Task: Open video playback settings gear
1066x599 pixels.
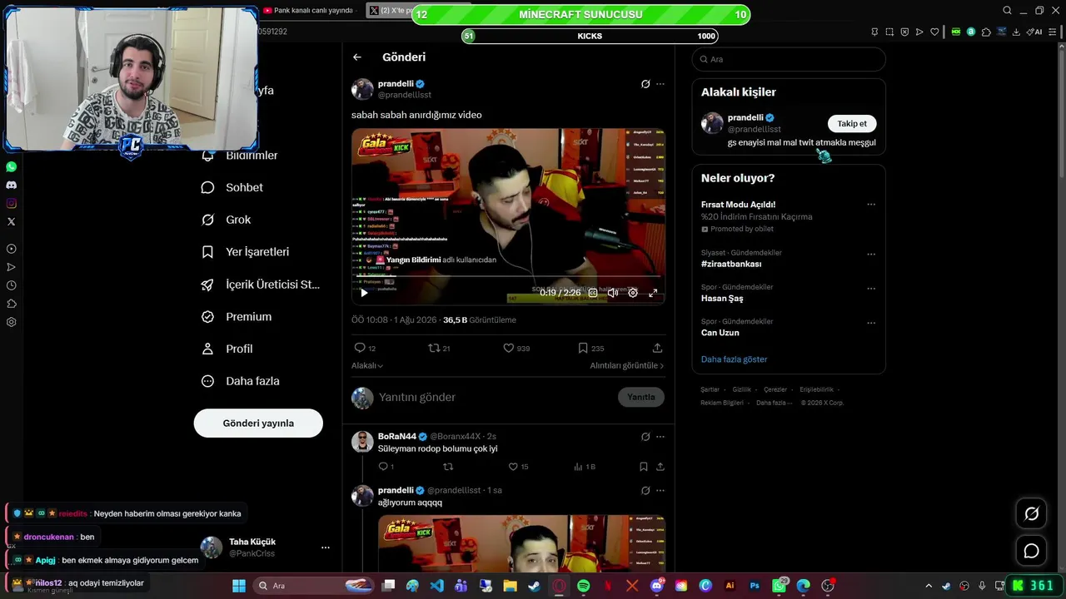Action: coord(633,293)
